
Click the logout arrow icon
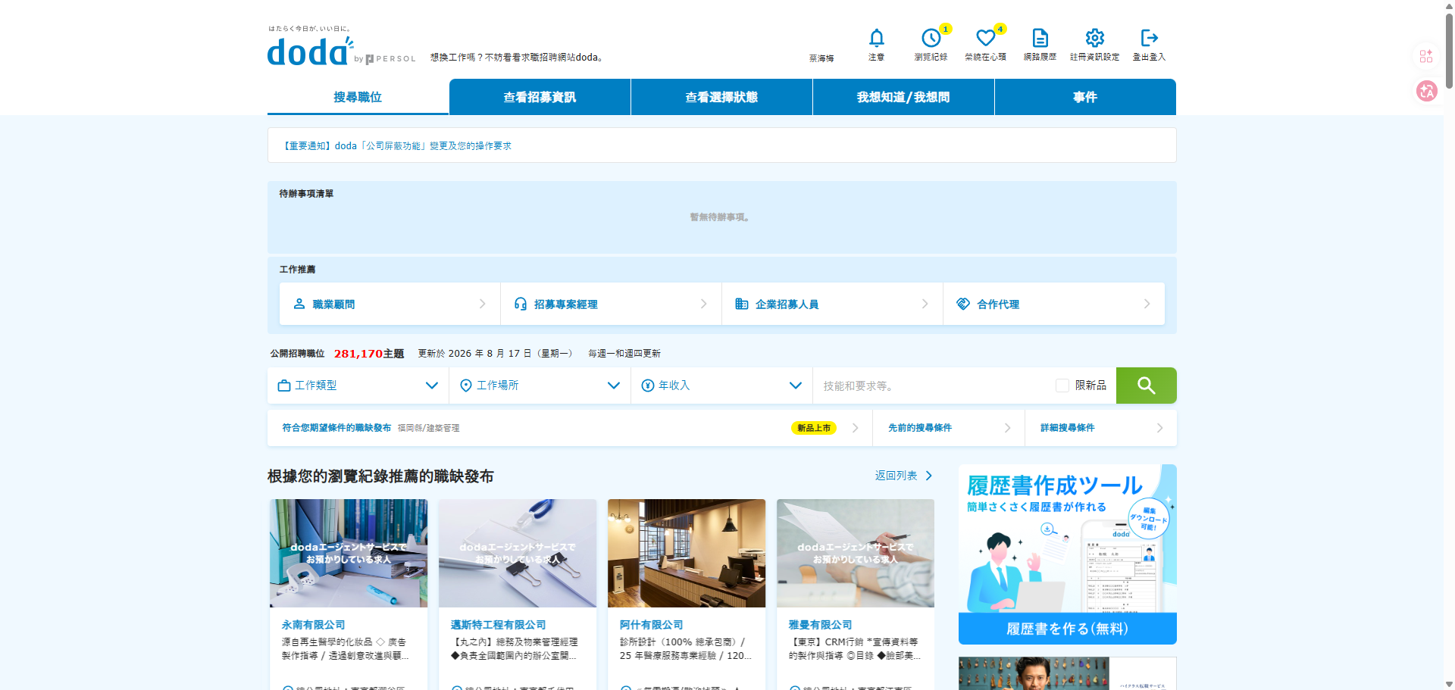(x=1149, y=38)
